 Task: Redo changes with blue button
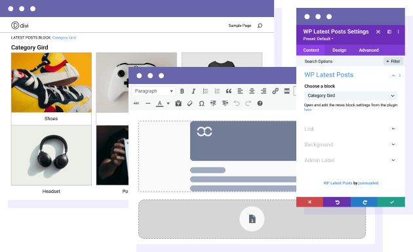point(364,202)
